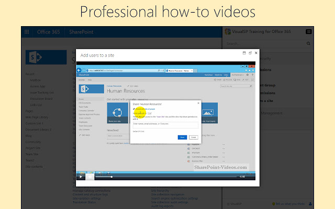
Task: Click Sync in the video's page toolbar
Action: coord(237,80)
